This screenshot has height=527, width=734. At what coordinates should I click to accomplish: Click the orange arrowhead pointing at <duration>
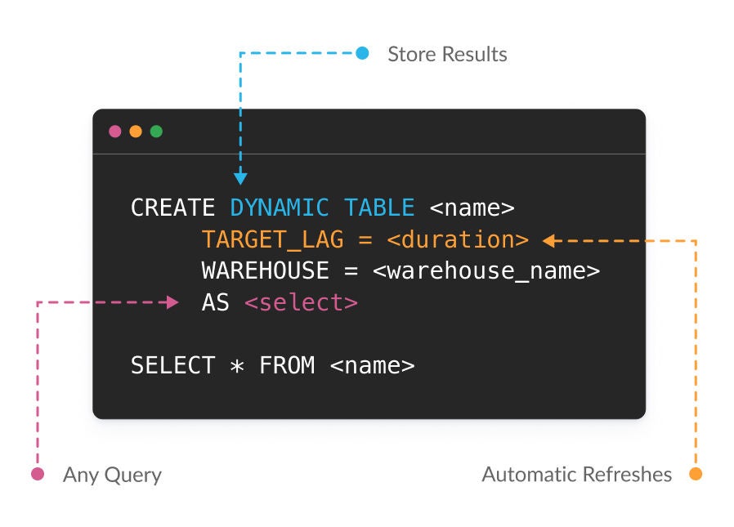(x=550, y=240)
